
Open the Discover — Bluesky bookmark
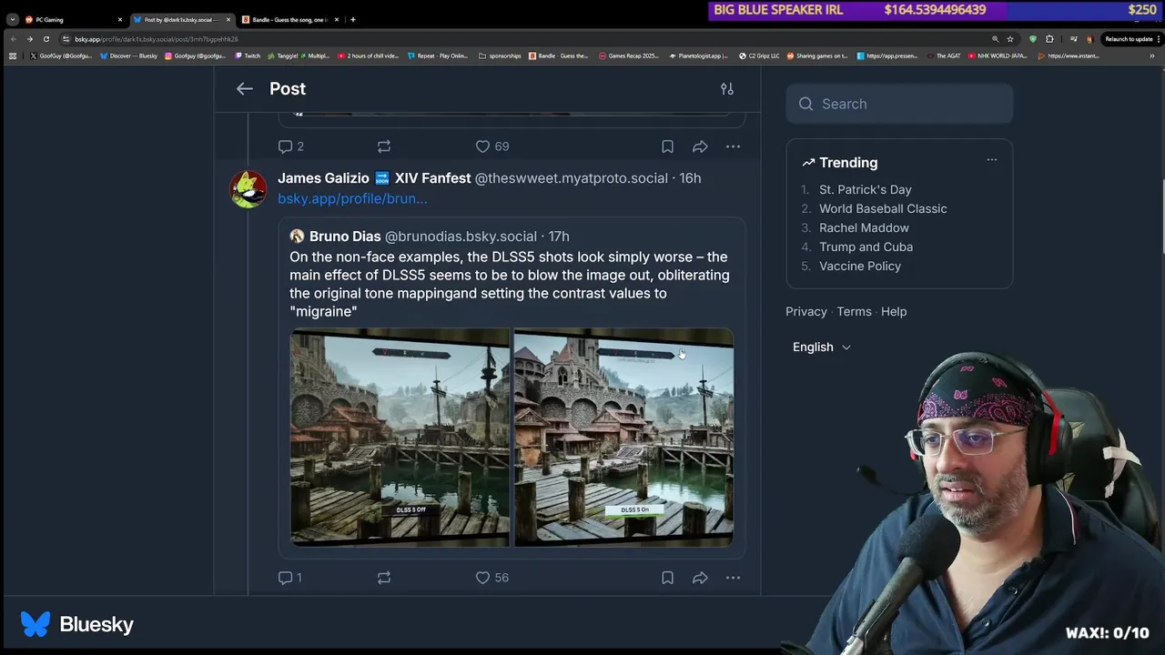point(128,55)
